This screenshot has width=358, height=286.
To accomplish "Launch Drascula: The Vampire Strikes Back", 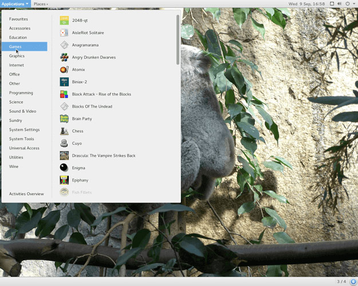I will pos(103,156).
